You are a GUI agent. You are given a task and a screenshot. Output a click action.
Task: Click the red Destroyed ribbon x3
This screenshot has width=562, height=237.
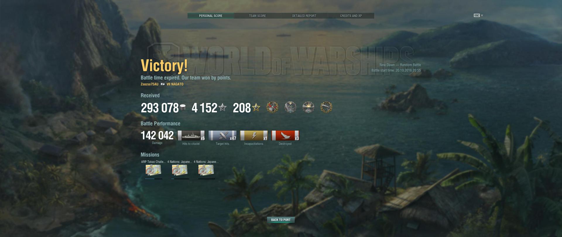(285, 135)
